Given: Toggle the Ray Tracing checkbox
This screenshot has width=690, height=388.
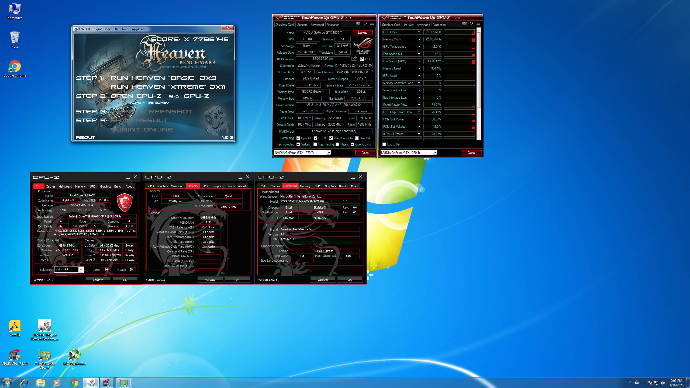Looking at the screenshot, I should [x=315, y=144].
